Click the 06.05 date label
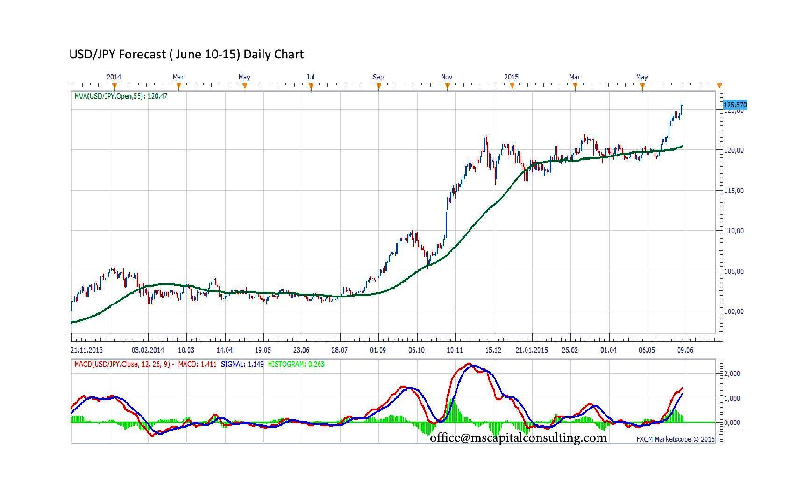The image size is (797, 502). click(647, 350)
